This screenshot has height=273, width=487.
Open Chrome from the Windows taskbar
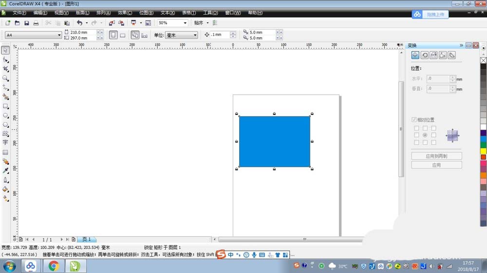click(x=54, y=266)
